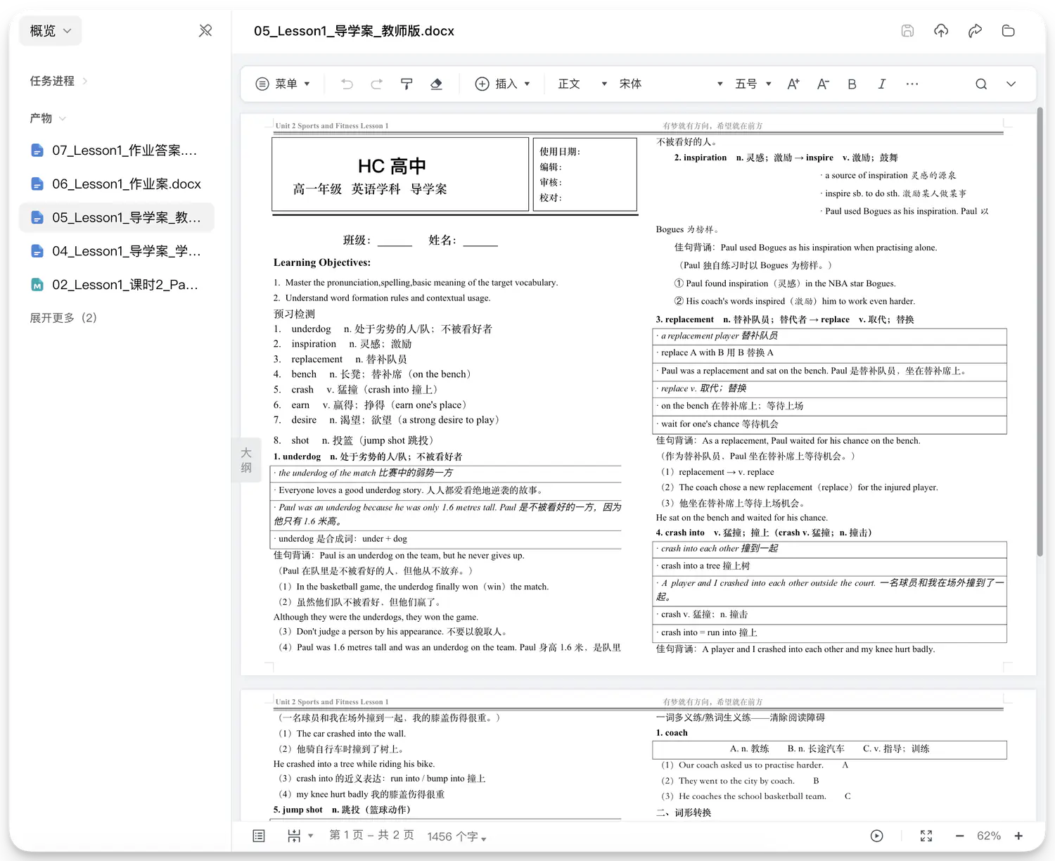Image resolution: width=1055 pixels, height=861 pixels.
Task: Open the 正文 paragraph style dropdown
Action: (x=582, y=84)
